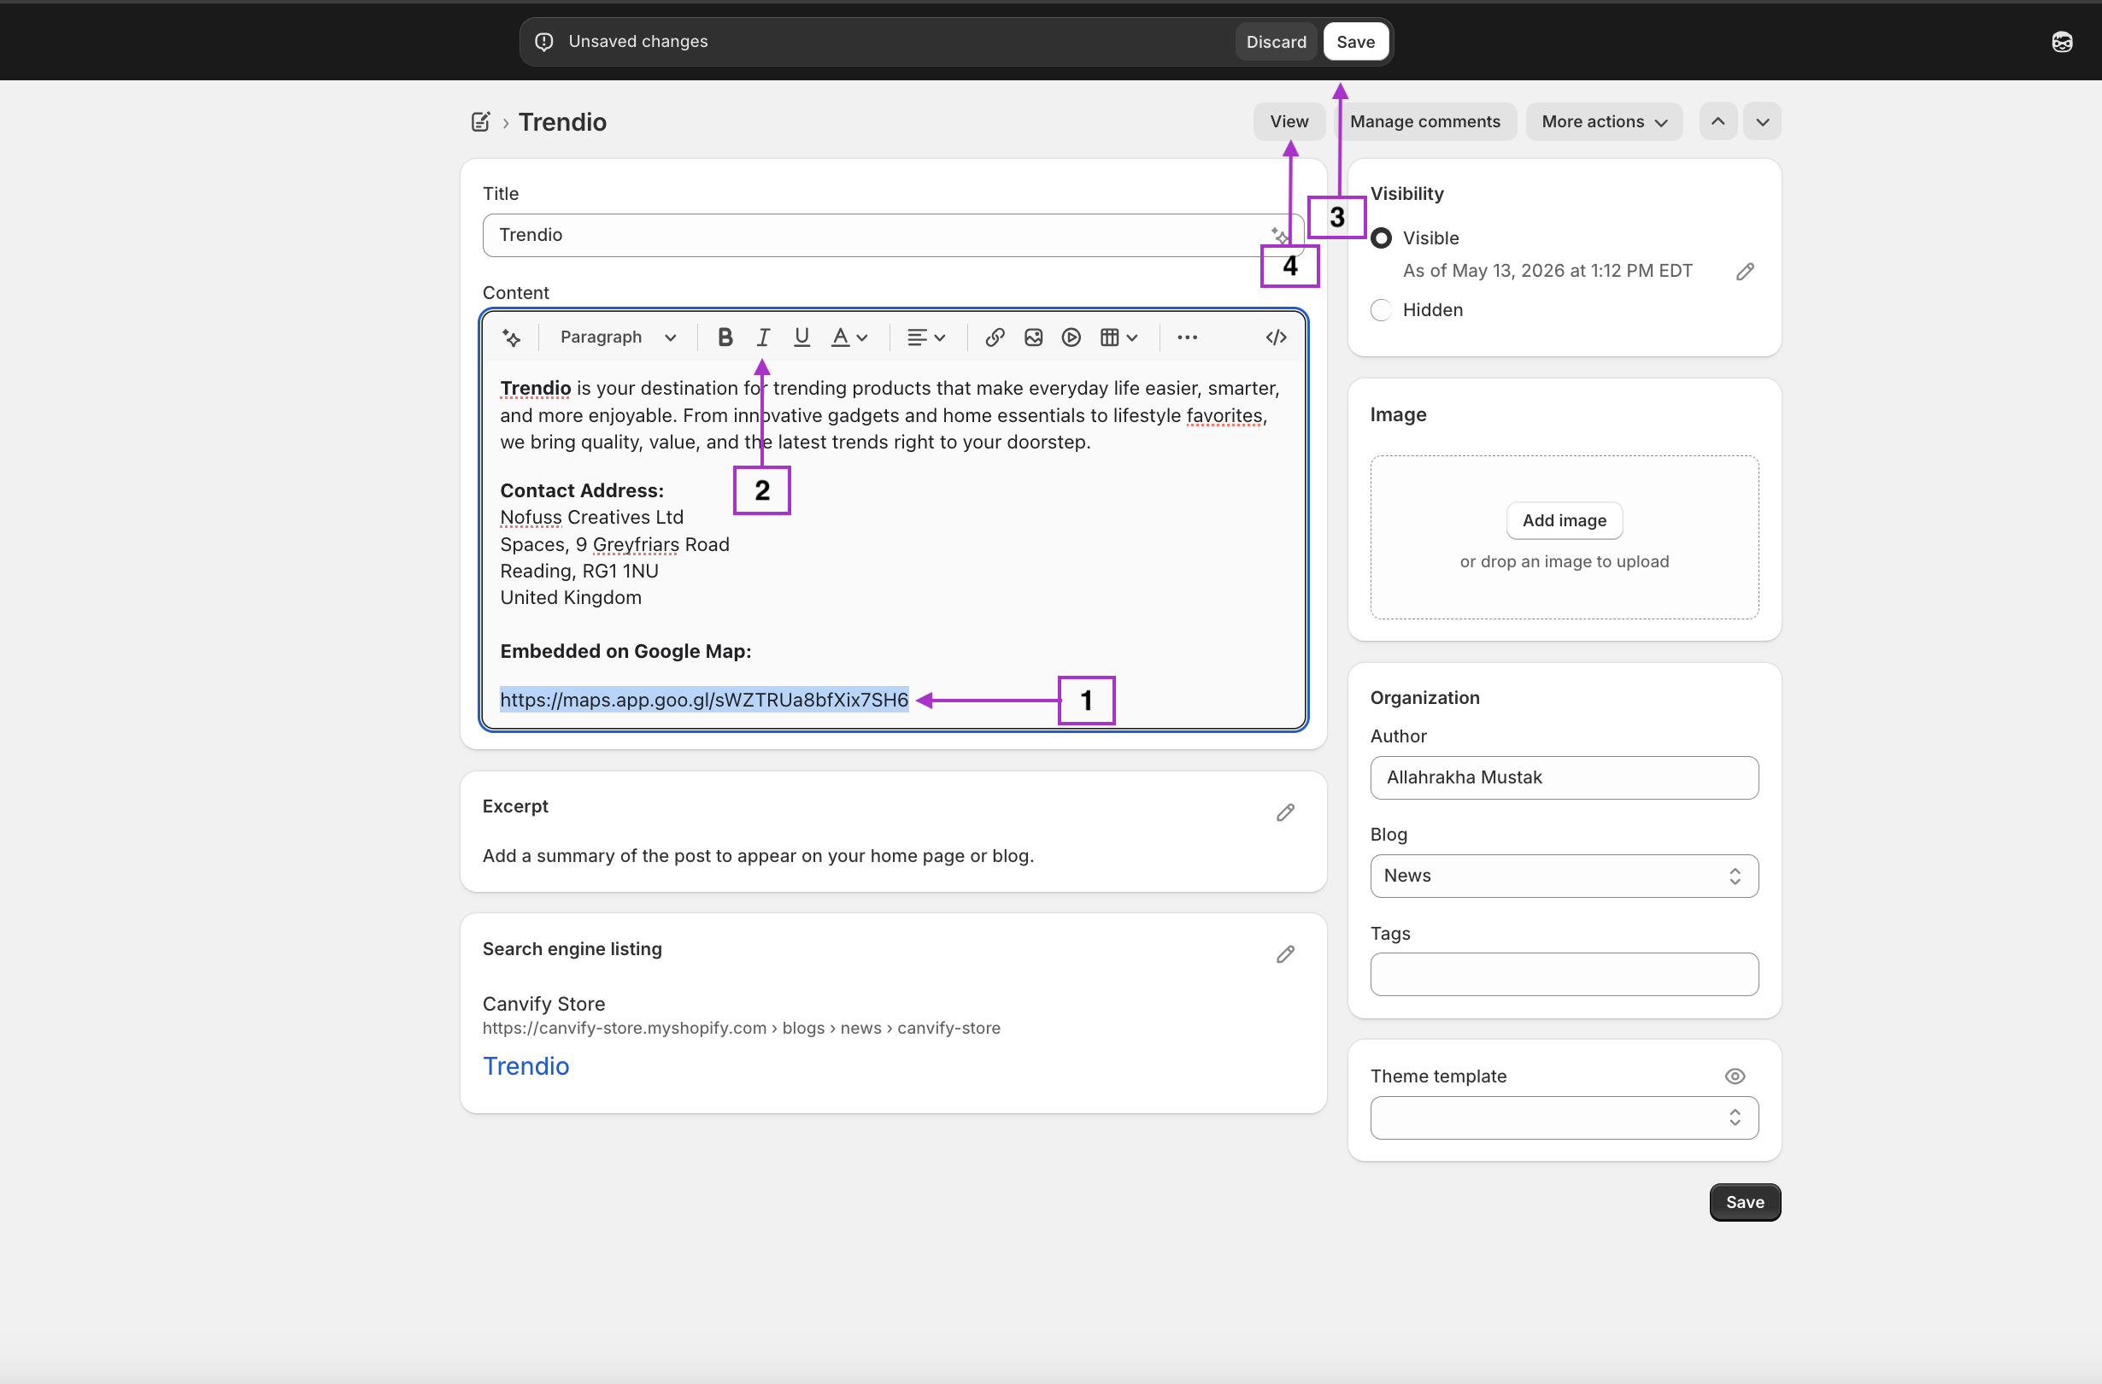Toggle underline formatting in content editor

click(x=802, y=337)
